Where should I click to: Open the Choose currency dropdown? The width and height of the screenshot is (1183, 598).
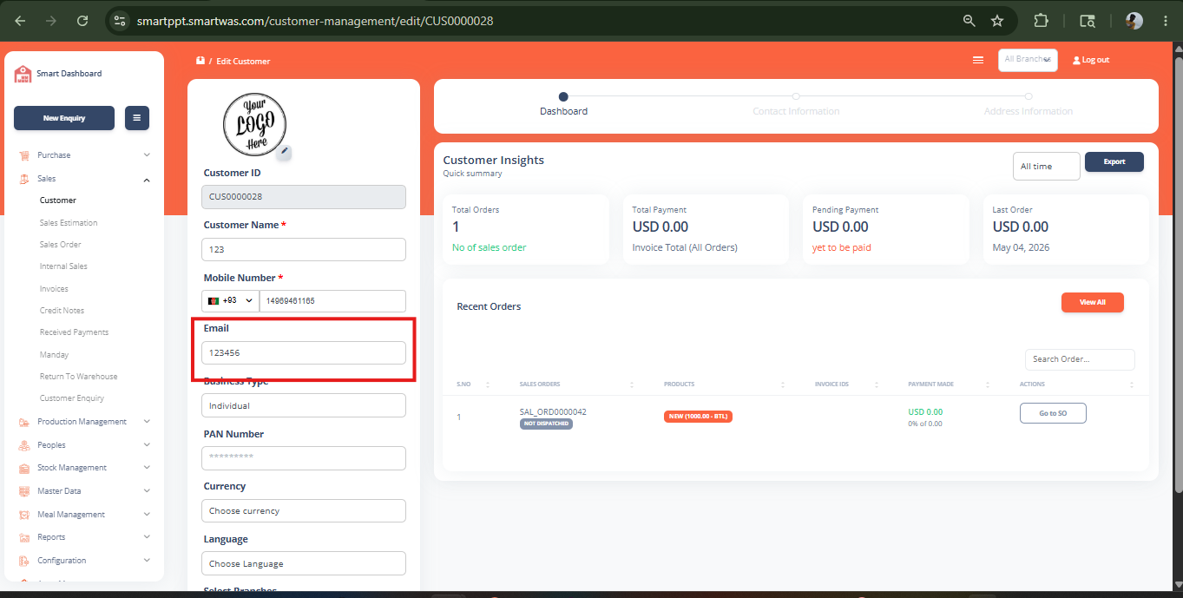click(x=304, y=510)
